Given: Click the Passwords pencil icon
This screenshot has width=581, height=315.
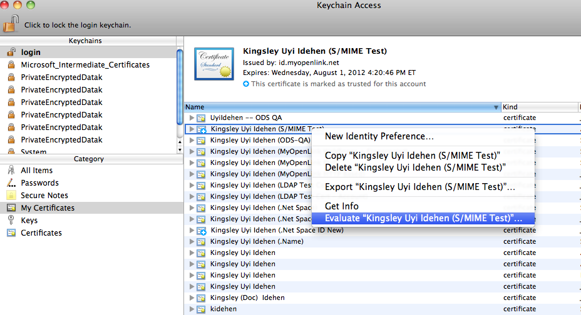Looking at the screenshot, I should pos(11,182).
